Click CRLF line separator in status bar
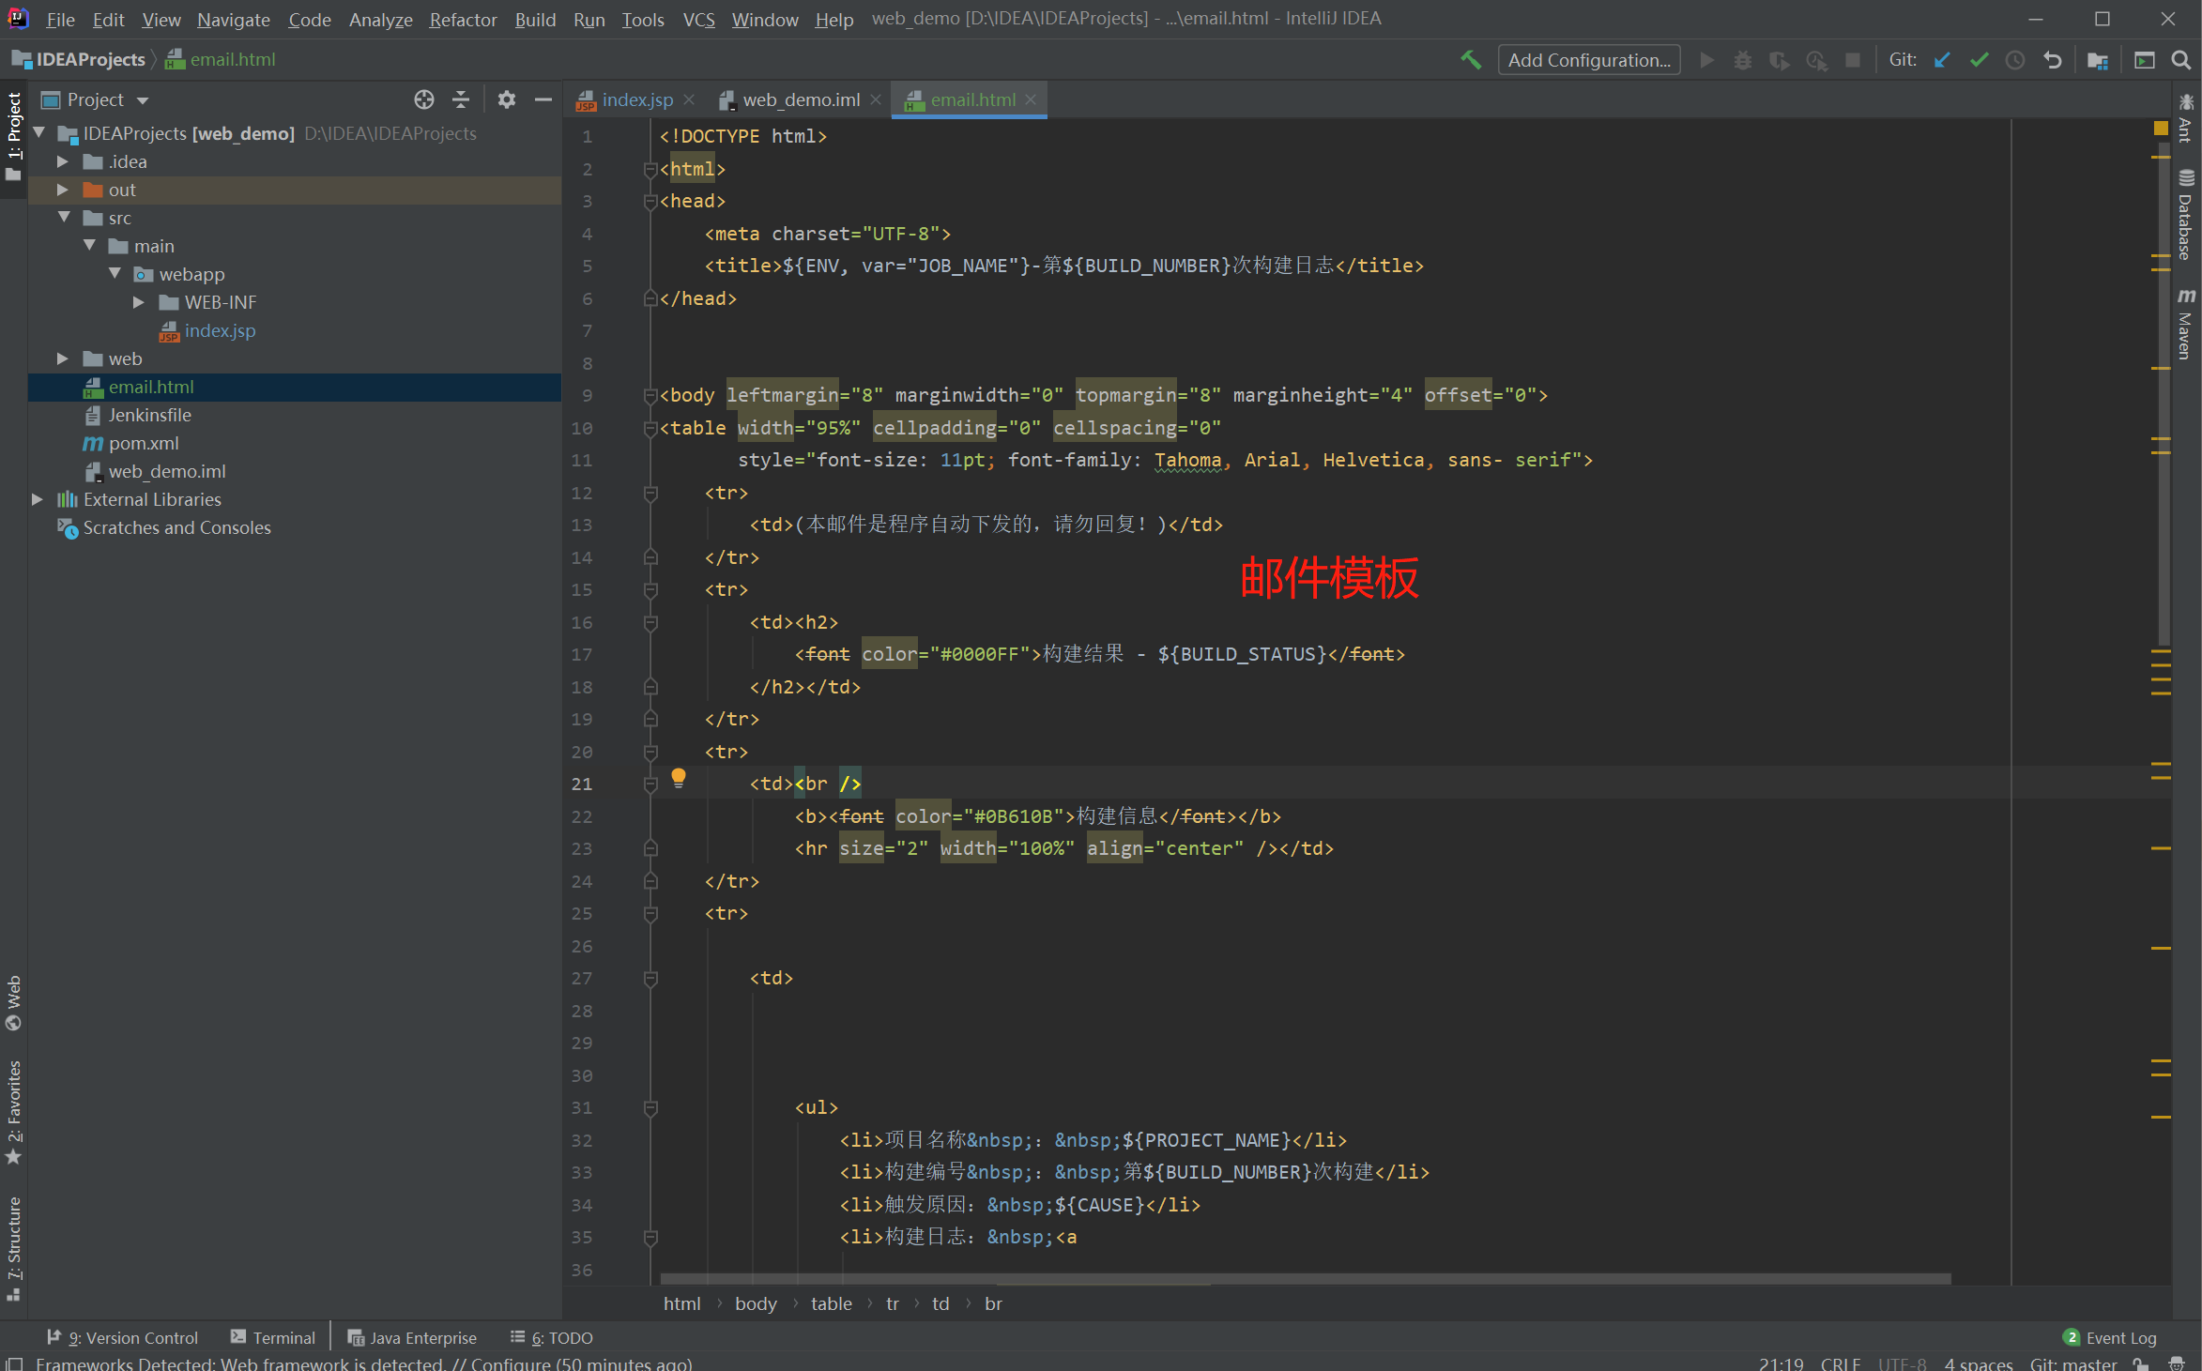Viewport: 2202px width, 1371px height. pos(1840,1363)
